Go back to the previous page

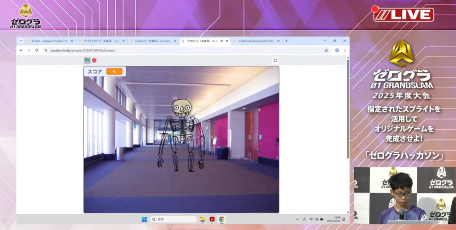coord(21,51)
